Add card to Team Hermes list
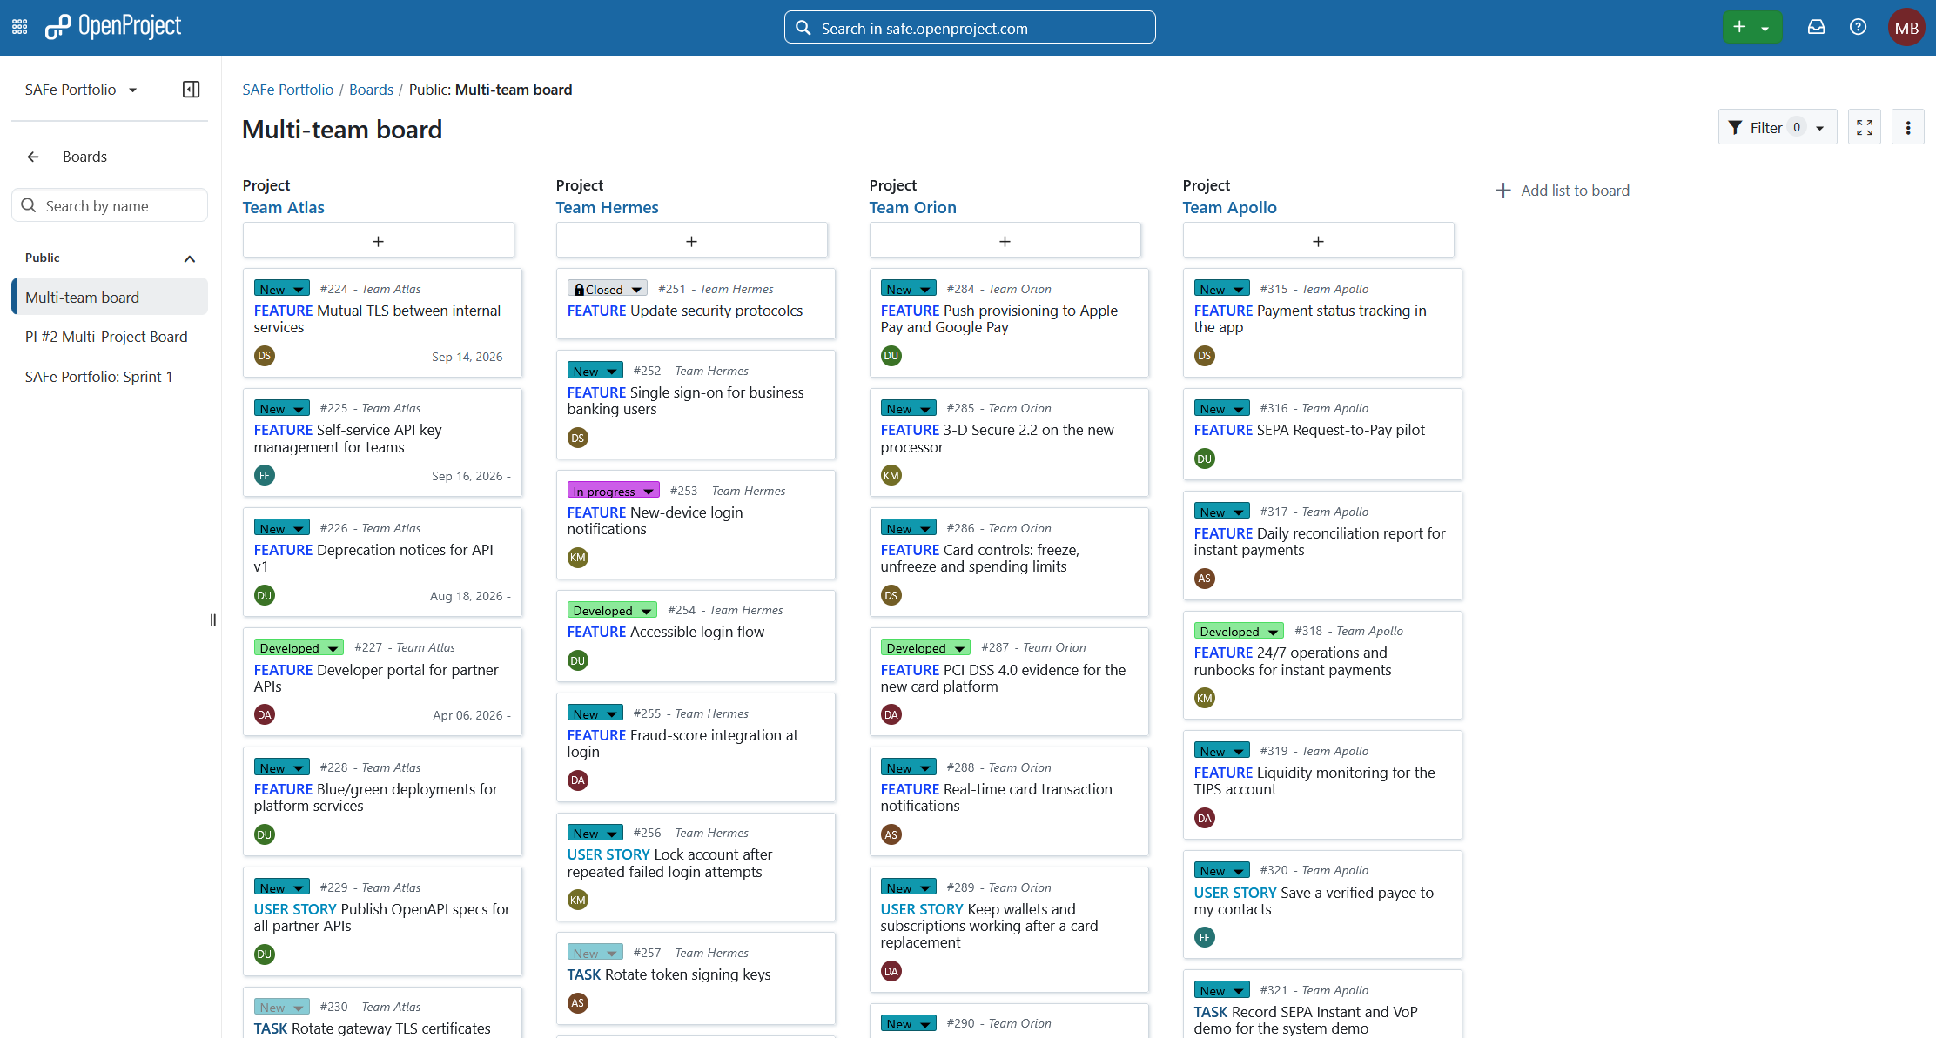Screen dimensions: 1936x1038 click(x=691, y=240)
